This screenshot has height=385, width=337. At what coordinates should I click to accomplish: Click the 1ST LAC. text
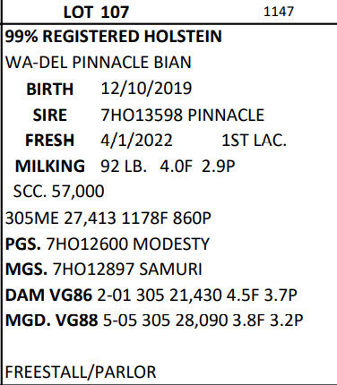(x=254, y=141)
